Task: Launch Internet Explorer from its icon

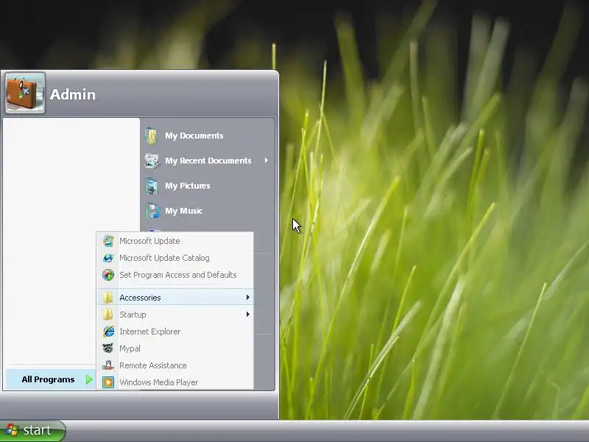Action: 108,331
